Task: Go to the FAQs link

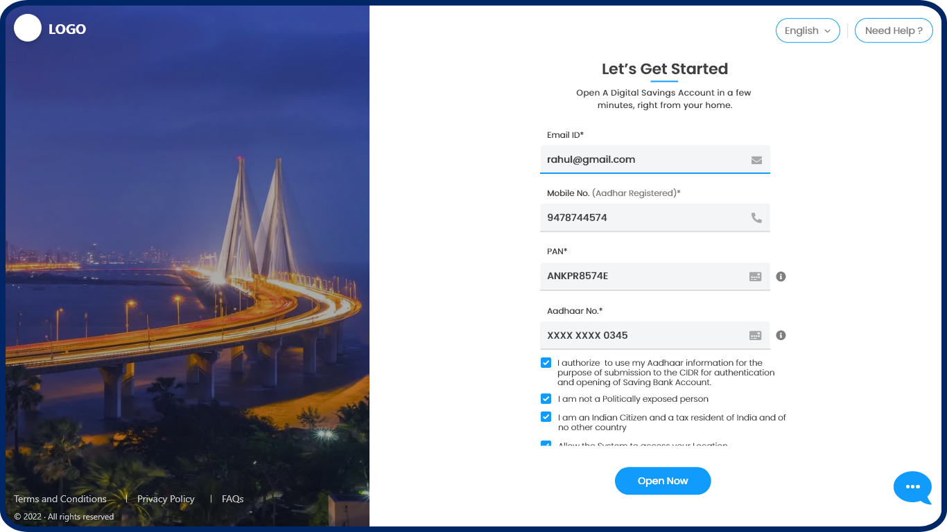Action: [x=233, y=499]
